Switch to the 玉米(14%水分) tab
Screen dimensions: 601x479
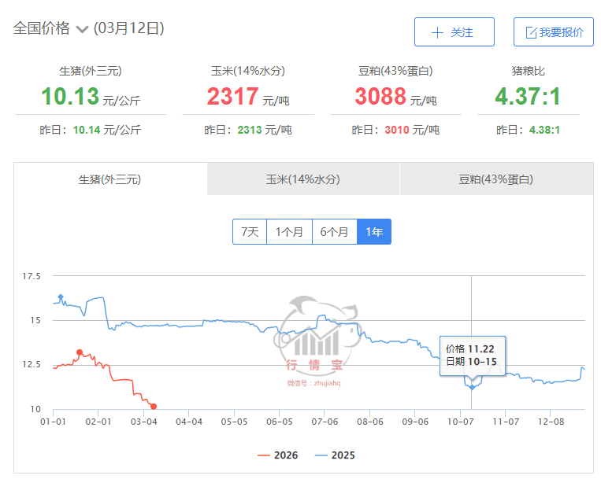(303, 179)
